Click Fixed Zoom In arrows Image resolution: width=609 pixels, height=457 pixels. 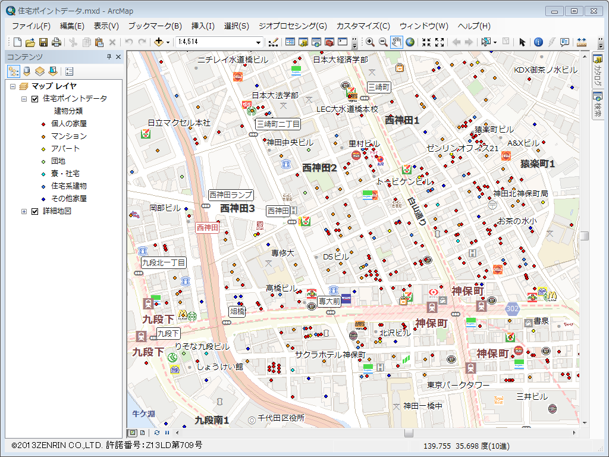click(x=426, y=42)
